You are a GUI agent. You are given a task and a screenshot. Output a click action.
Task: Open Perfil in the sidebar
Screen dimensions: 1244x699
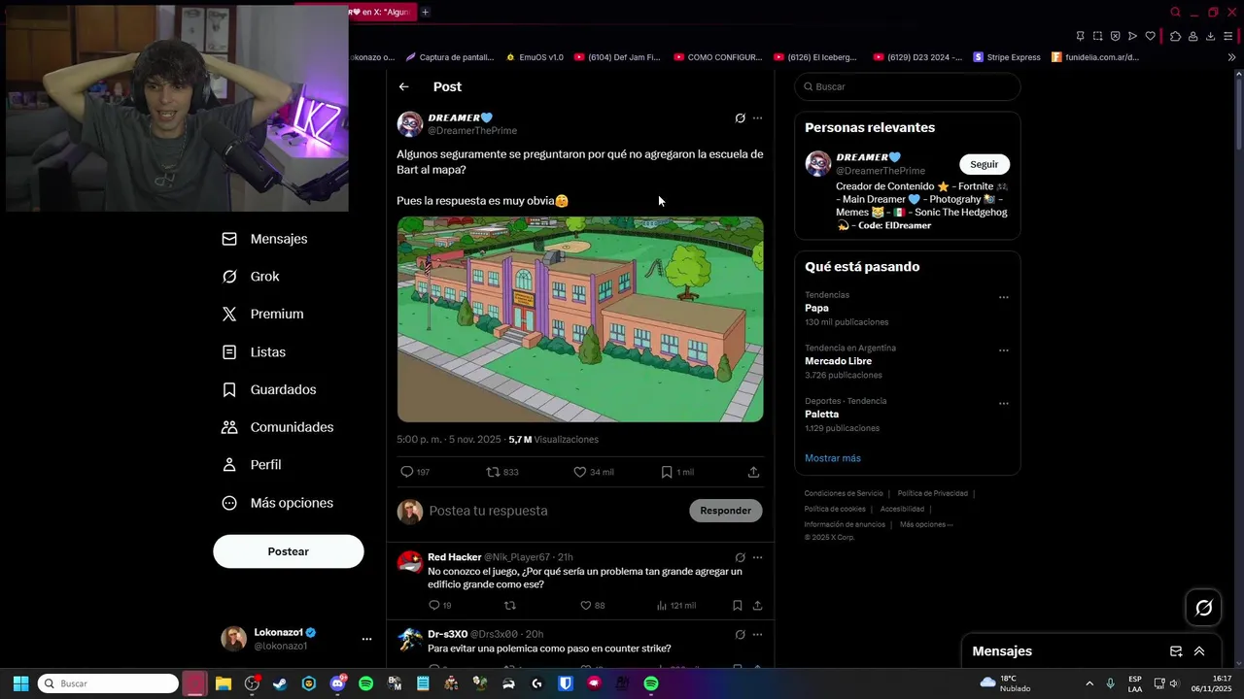pos(253,465)
